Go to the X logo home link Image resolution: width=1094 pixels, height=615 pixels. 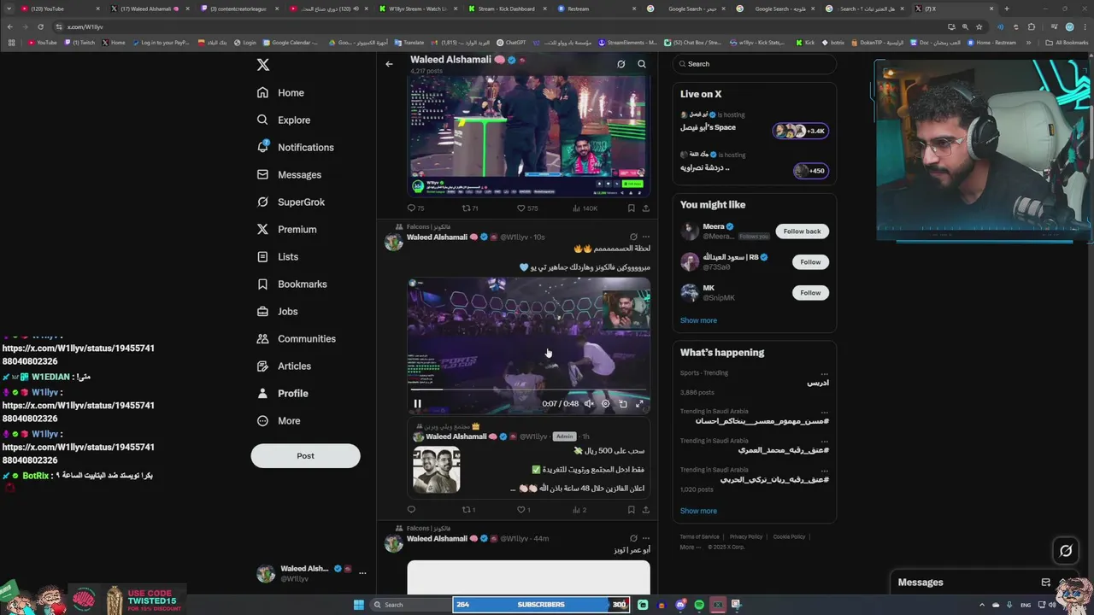pyautogui.click(x=263, y=65)
